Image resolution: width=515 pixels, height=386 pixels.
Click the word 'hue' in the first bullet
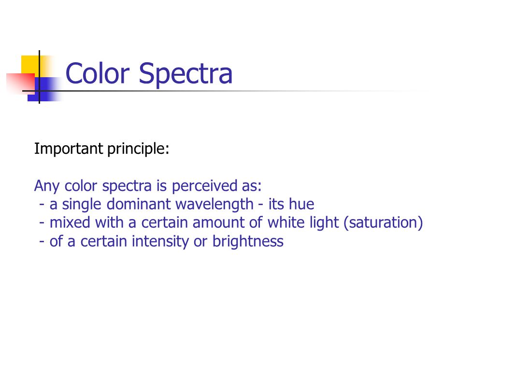point(301,204)
